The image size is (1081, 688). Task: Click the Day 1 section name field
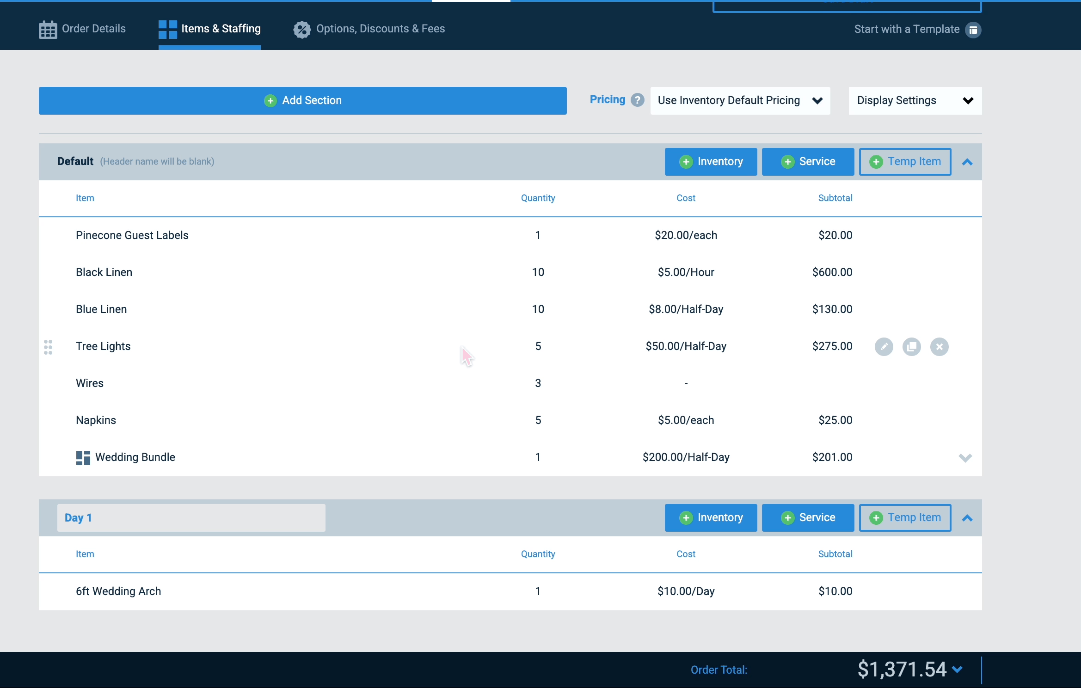point(191,517)
